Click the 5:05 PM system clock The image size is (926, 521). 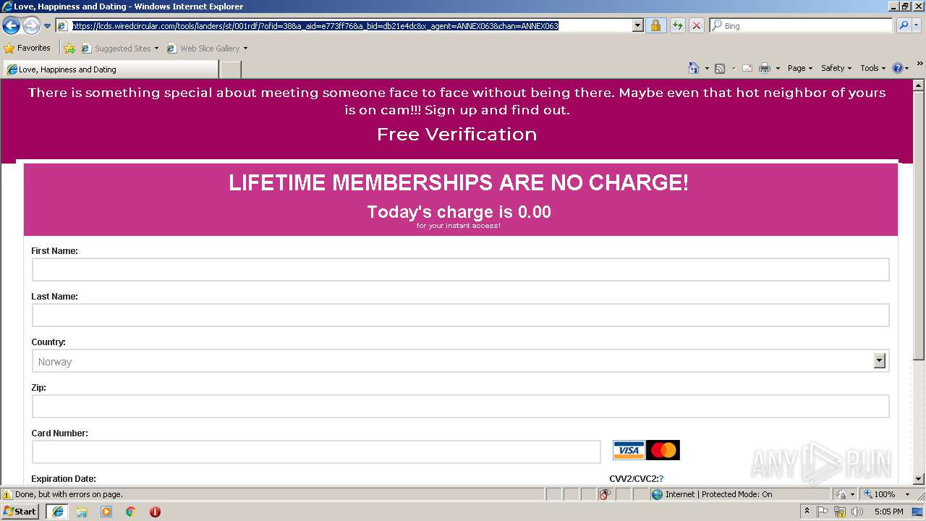888,512
